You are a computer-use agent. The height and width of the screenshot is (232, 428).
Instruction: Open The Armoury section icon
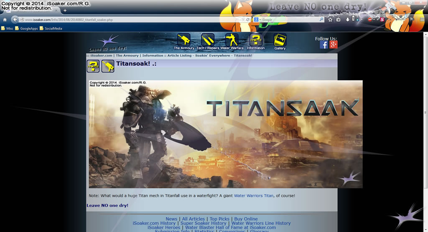[184, 40]
